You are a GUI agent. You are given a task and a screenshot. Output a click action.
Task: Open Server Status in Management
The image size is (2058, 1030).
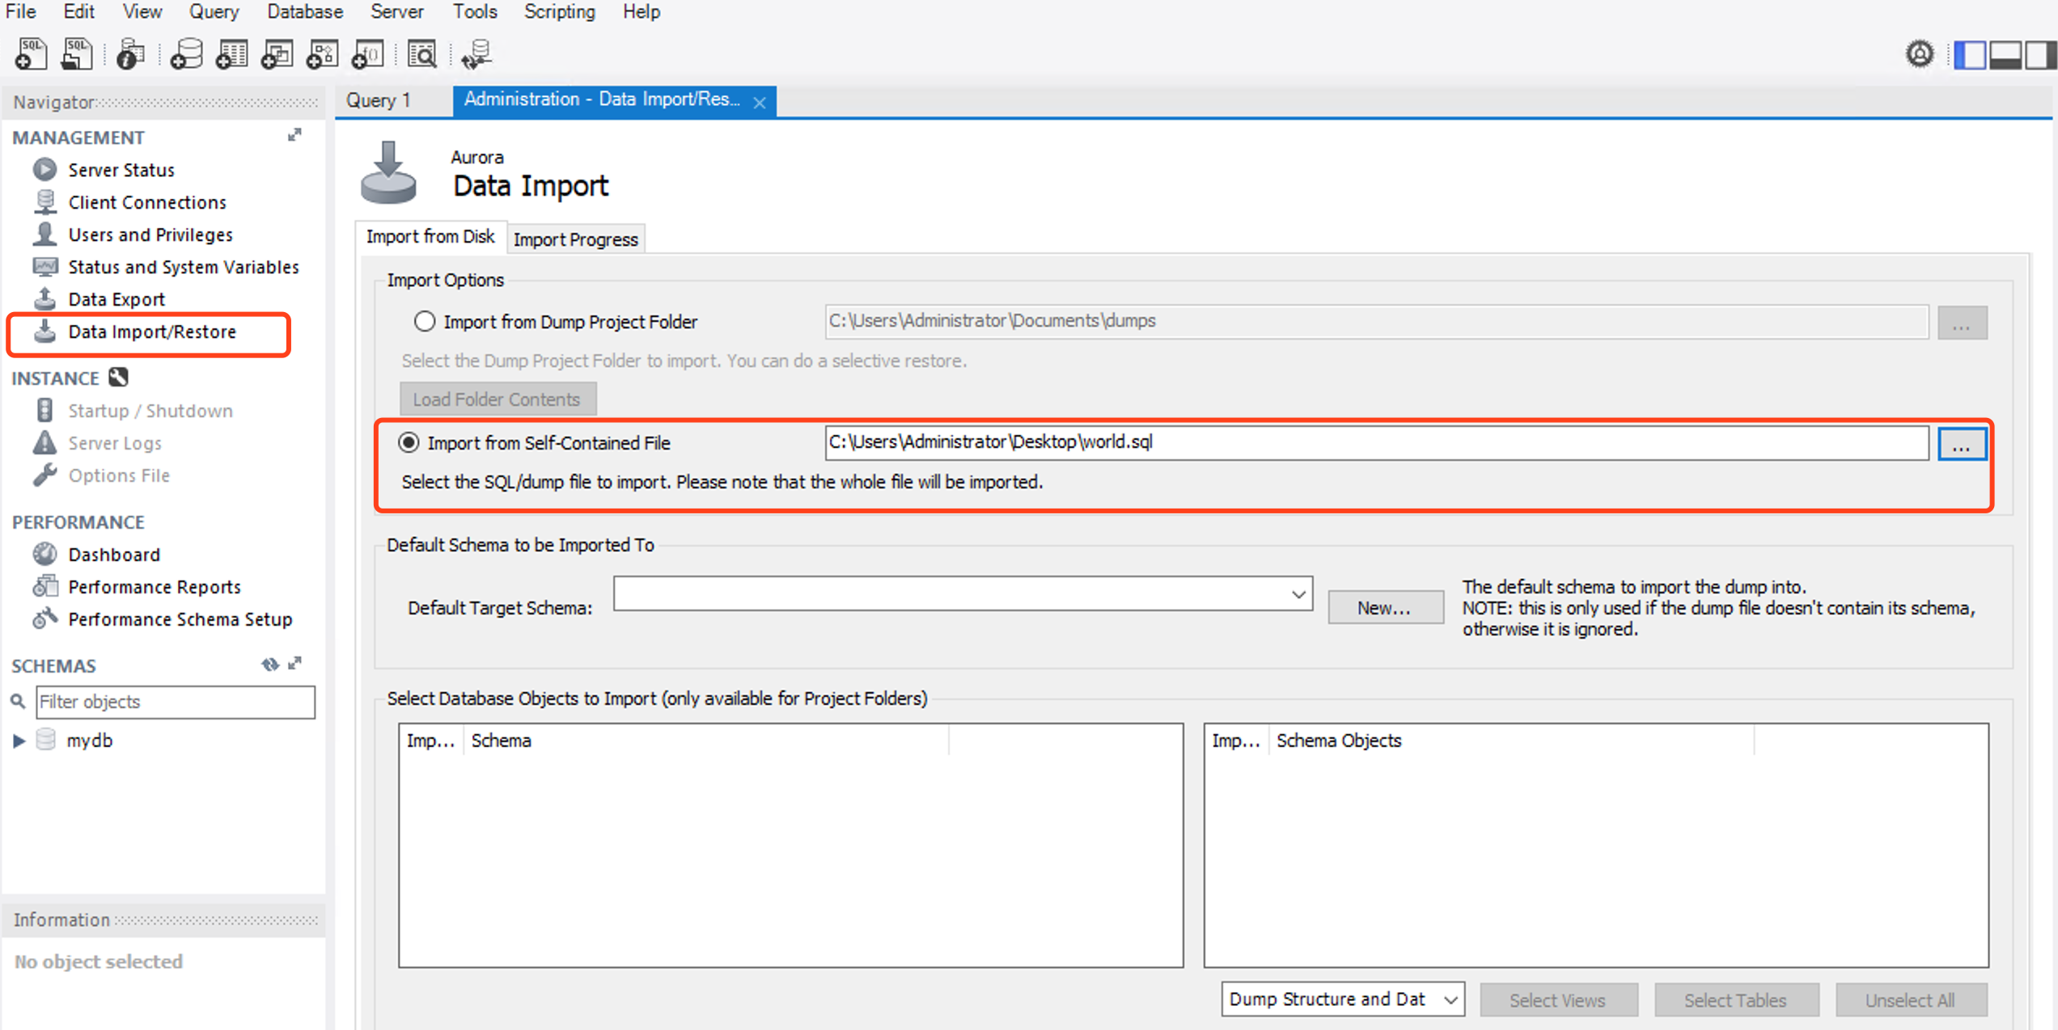(121, 170)
